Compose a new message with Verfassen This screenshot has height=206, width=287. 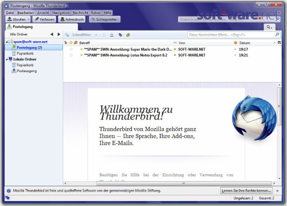coord(45,19)
